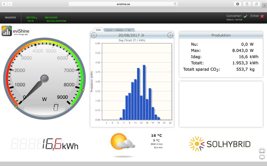This screenshot has width=267, height=166.
Task: Click the saved CO2 value '553,7 kg'
Action: [245, 69]
